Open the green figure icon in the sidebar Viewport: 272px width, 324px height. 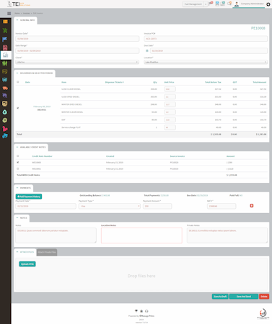click(5, 30)
